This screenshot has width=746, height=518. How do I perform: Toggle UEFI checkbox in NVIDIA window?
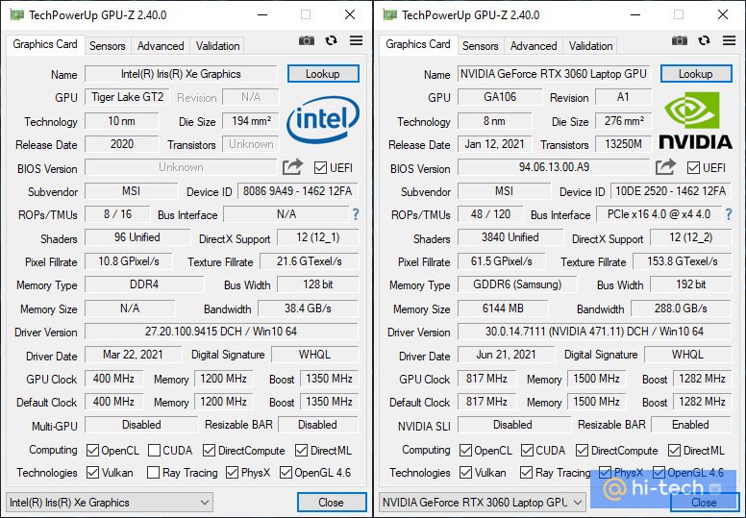[693, 168]
